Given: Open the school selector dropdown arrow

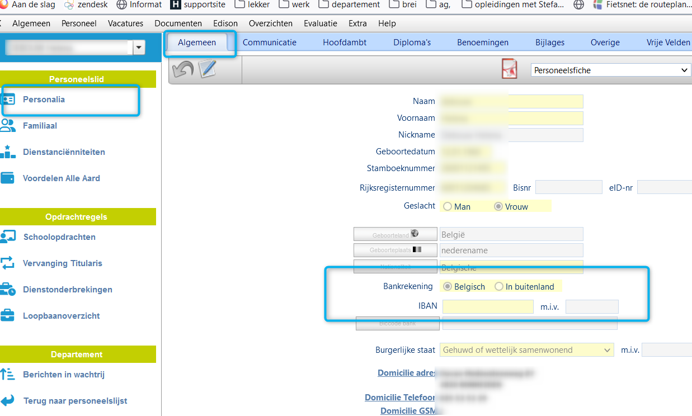Looking at the screenshot, I should (x=139, y=48).
